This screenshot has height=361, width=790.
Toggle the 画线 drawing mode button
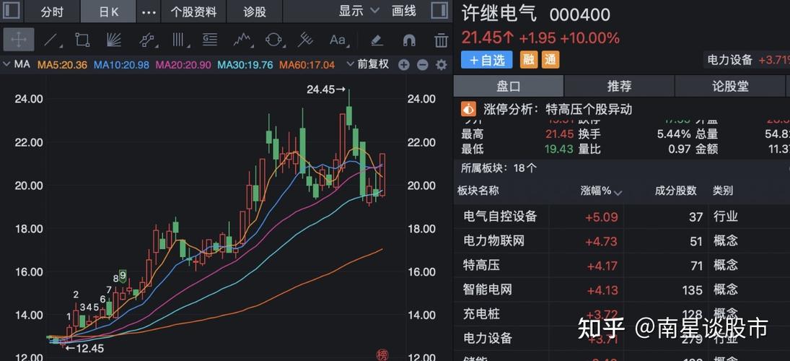click(403, 11)
